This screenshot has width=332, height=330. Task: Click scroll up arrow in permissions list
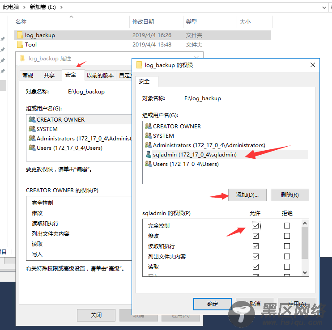pos(305,223)
